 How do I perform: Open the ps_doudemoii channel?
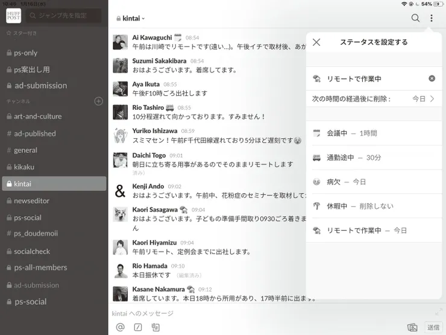[x=54, y=234]
